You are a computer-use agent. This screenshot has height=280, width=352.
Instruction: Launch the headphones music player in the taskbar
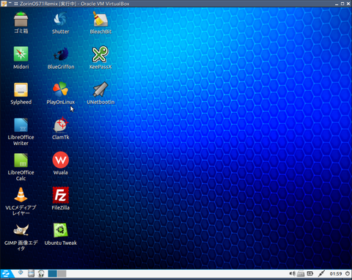[x=41, y=273]
